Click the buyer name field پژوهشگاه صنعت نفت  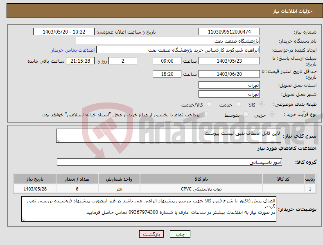tap(168, 41)
